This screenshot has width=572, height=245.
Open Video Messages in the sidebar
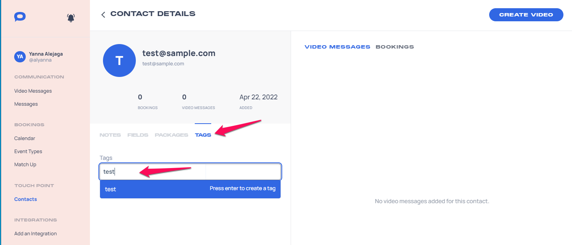coord(33,91)
